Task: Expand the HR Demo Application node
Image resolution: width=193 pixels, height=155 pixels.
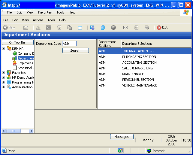Action: pos(3,77)
